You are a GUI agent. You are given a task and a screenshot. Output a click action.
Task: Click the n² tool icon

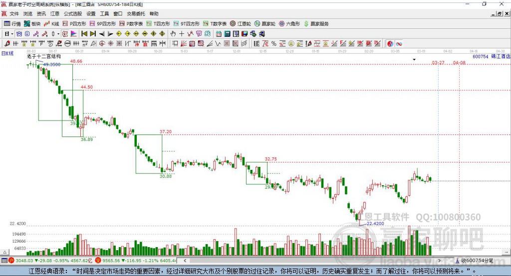click(85, 44)
